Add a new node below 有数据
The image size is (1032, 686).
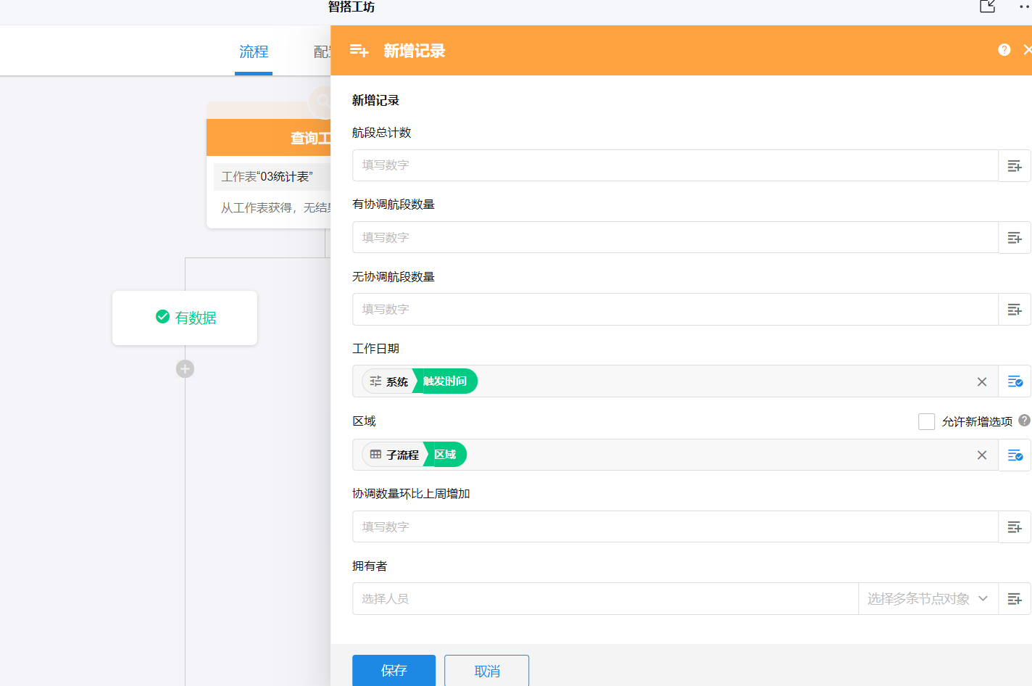pos(185,369)
